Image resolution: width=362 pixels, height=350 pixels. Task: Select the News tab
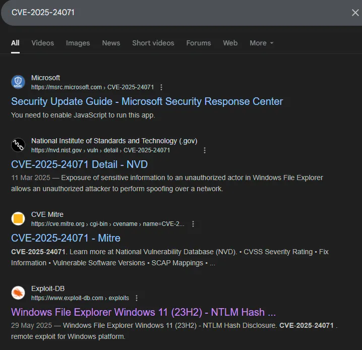point(111,43)
